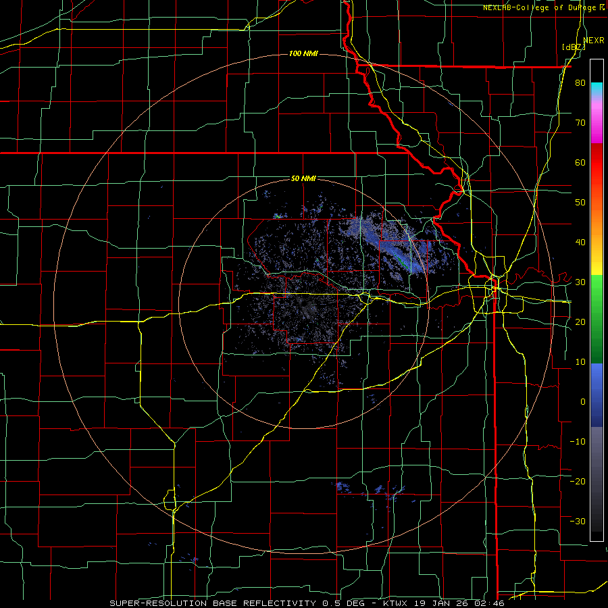Click the 70 dBZ scale value

point(580,123)
